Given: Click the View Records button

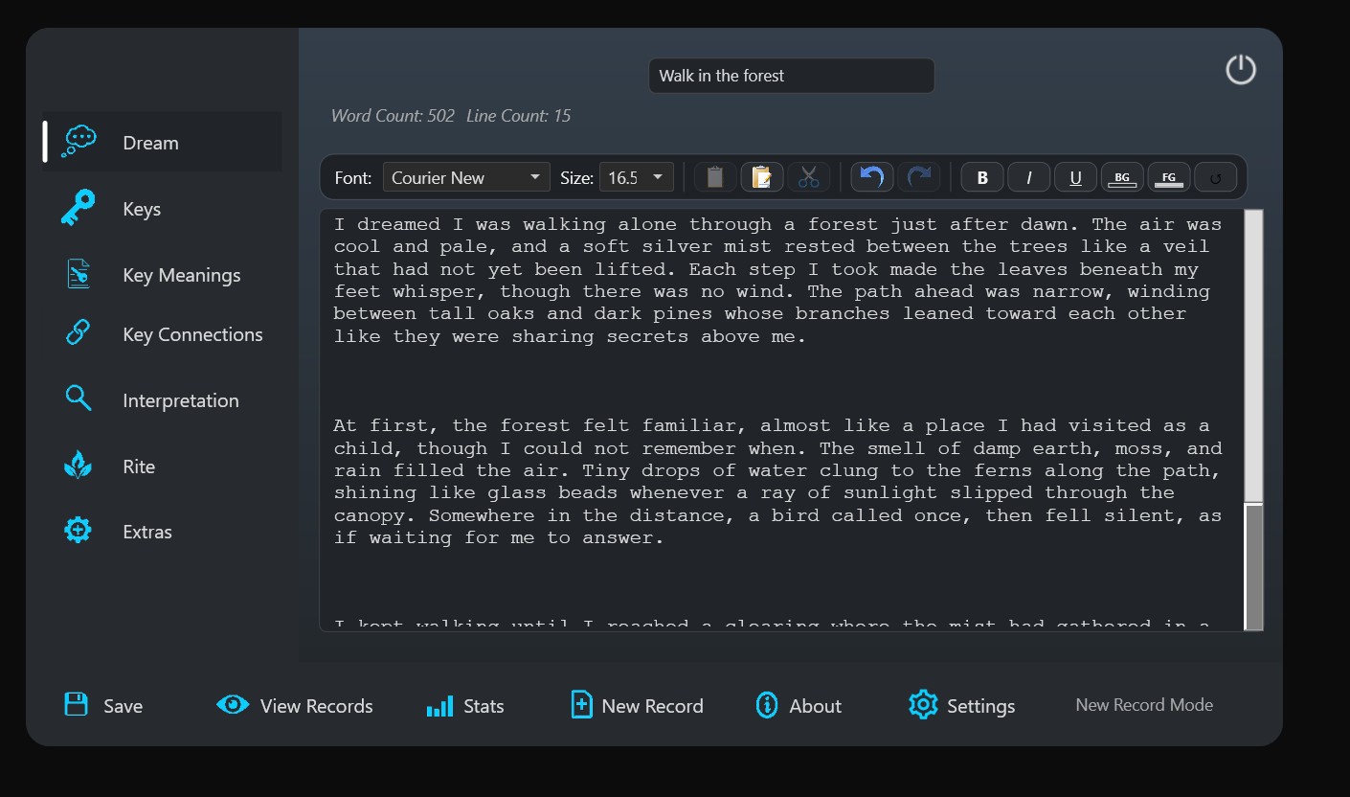Looking at the screenshot, I should [x=295, y=706].
